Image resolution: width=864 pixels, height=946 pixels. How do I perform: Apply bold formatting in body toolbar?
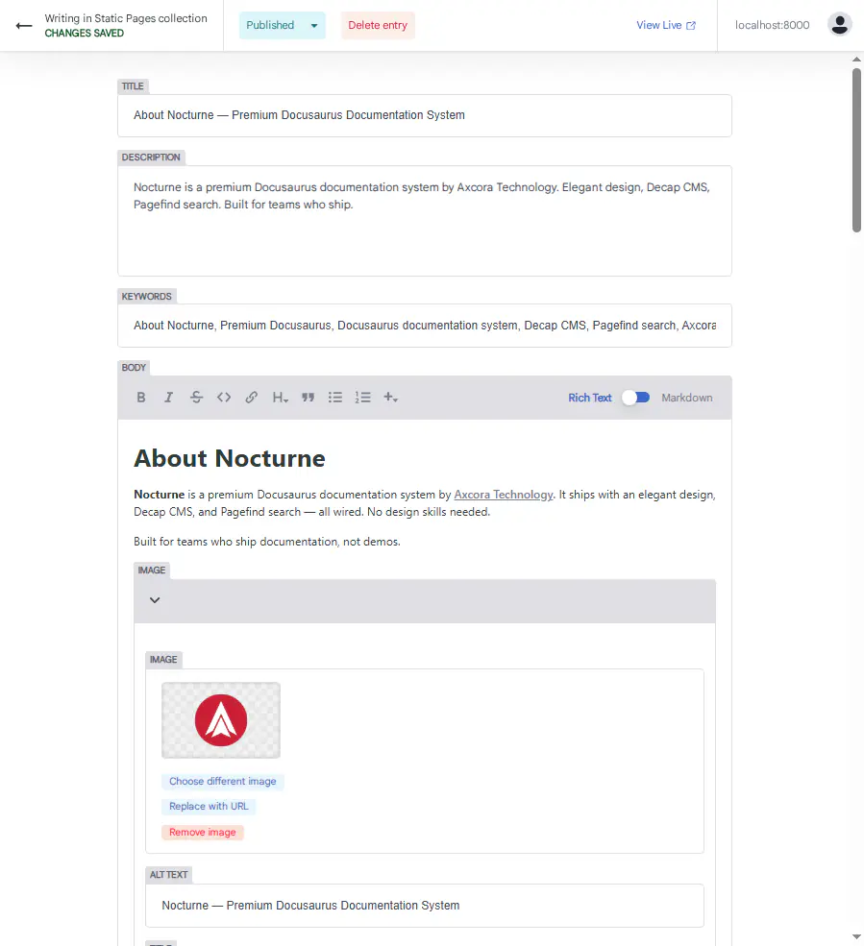point(140,397)
